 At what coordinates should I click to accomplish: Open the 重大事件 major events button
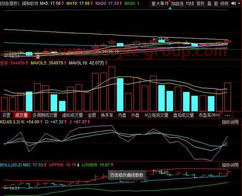pos(160,3)
